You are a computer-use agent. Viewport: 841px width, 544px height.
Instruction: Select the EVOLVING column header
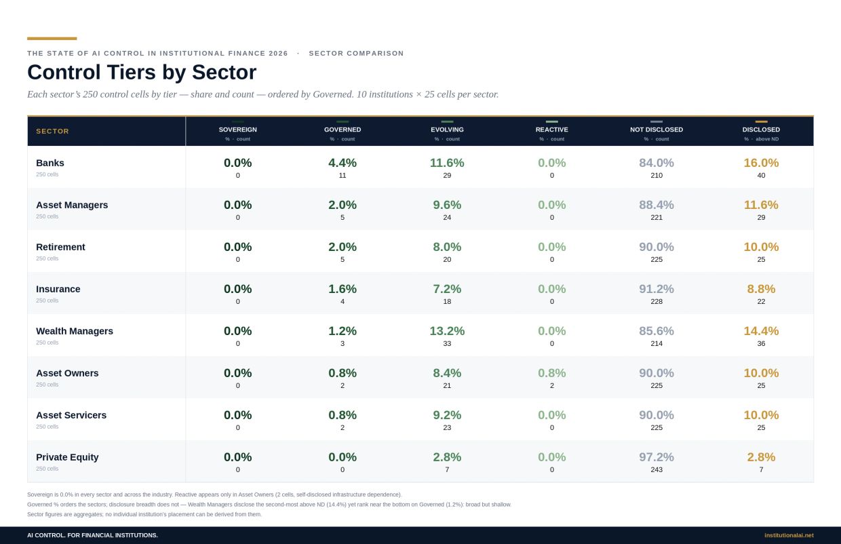point(447,130)
